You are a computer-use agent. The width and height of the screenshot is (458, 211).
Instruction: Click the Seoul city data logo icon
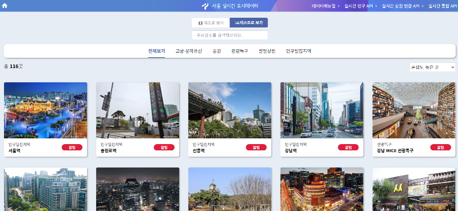(206, 6)
